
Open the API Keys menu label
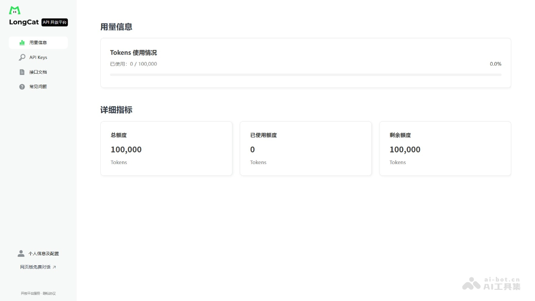38,58
